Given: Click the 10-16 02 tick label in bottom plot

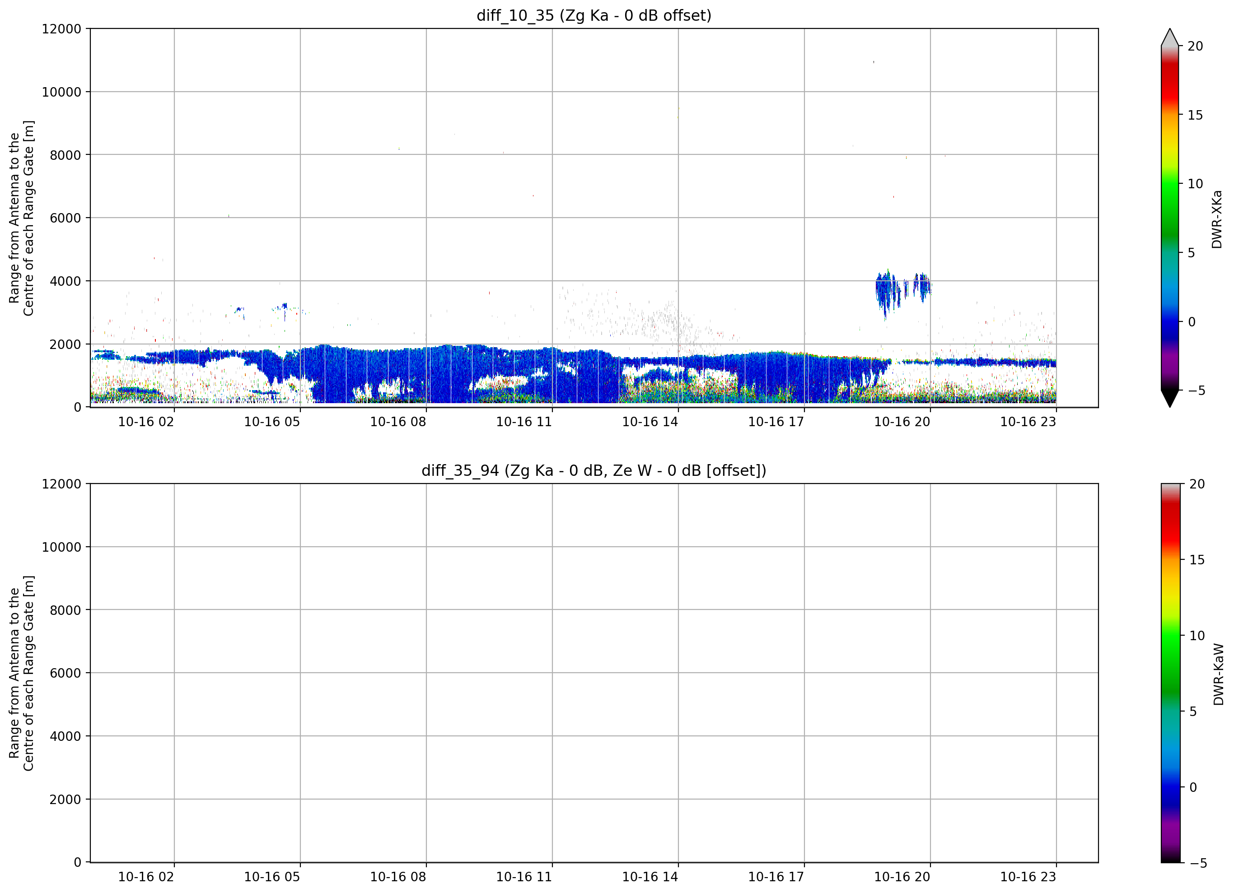Looking at the screenshot, I should tap(146, 877).
